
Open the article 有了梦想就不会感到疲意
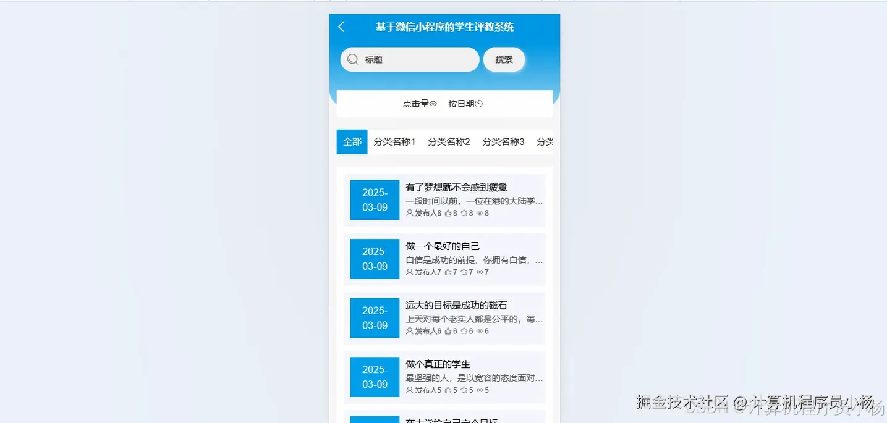pos(456,187)
